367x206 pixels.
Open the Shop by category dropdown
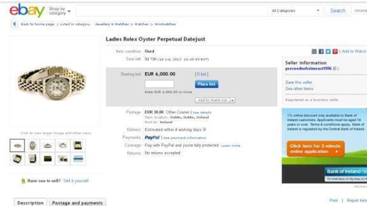tap(60, 11)
